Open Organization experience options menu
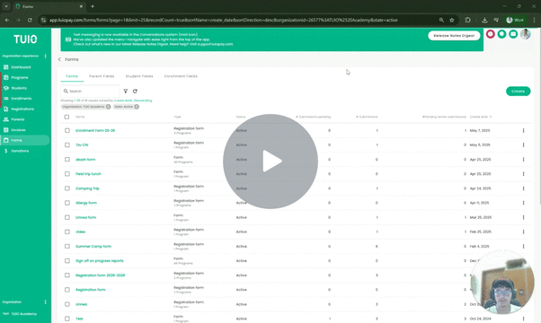 [x=45, y=56]
